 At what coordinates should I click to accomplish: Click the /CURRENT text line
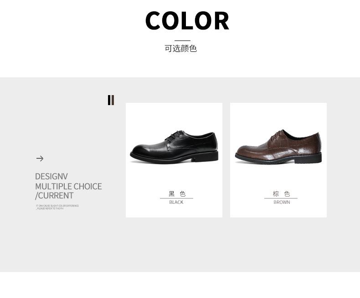point(54,196)
